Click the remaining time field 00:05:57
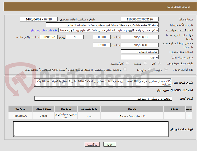Image resolution: width=197 pixels, height=151 pixels. (x=49, y=37)
